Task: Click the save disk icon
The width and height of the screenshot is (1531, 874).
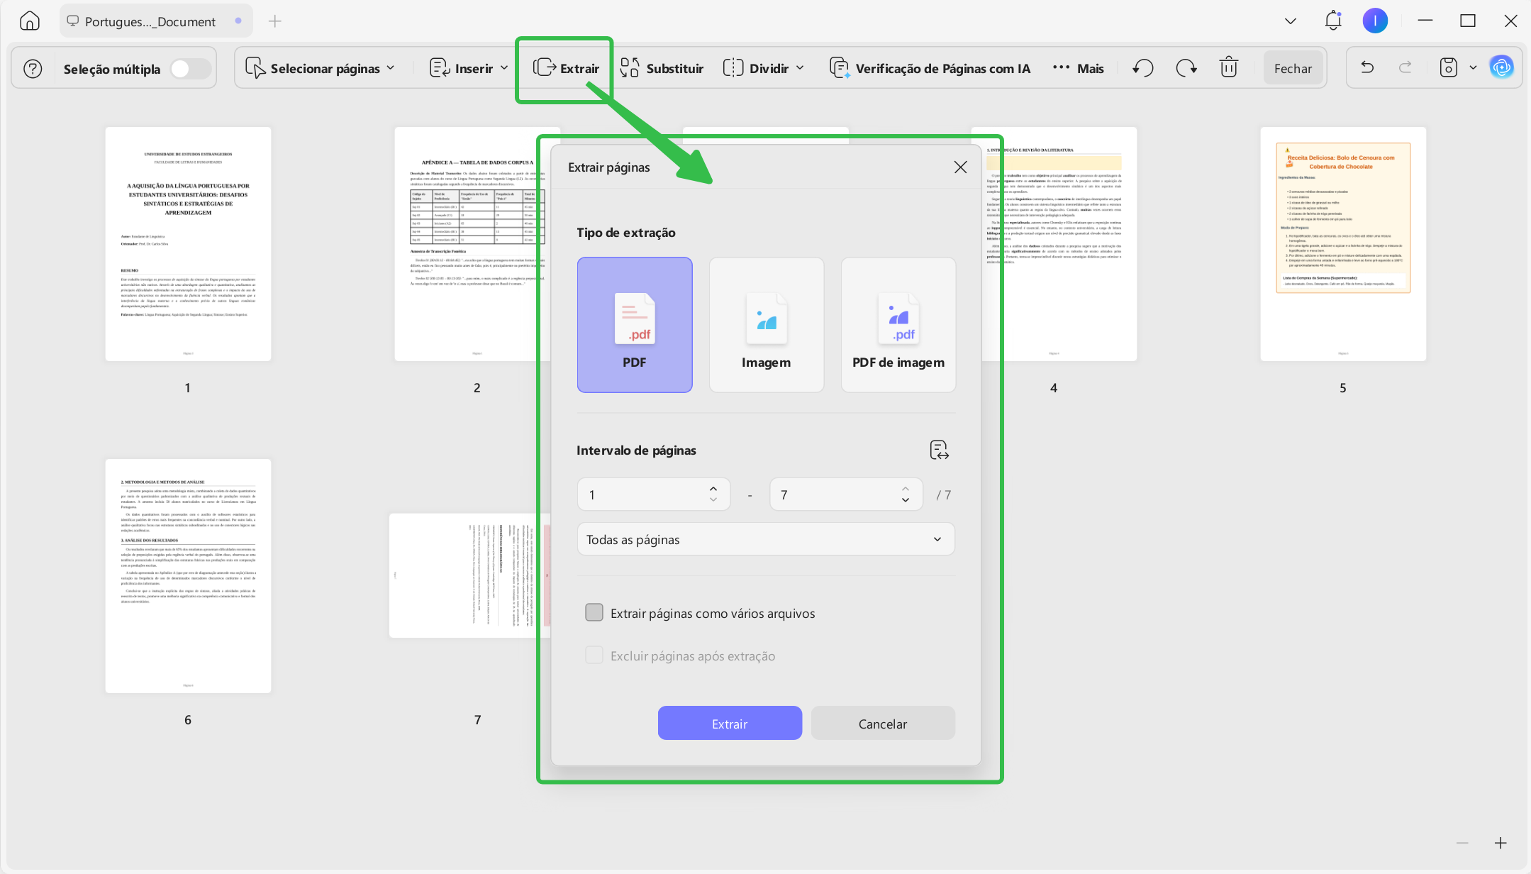Action: tap(1449, 67)
